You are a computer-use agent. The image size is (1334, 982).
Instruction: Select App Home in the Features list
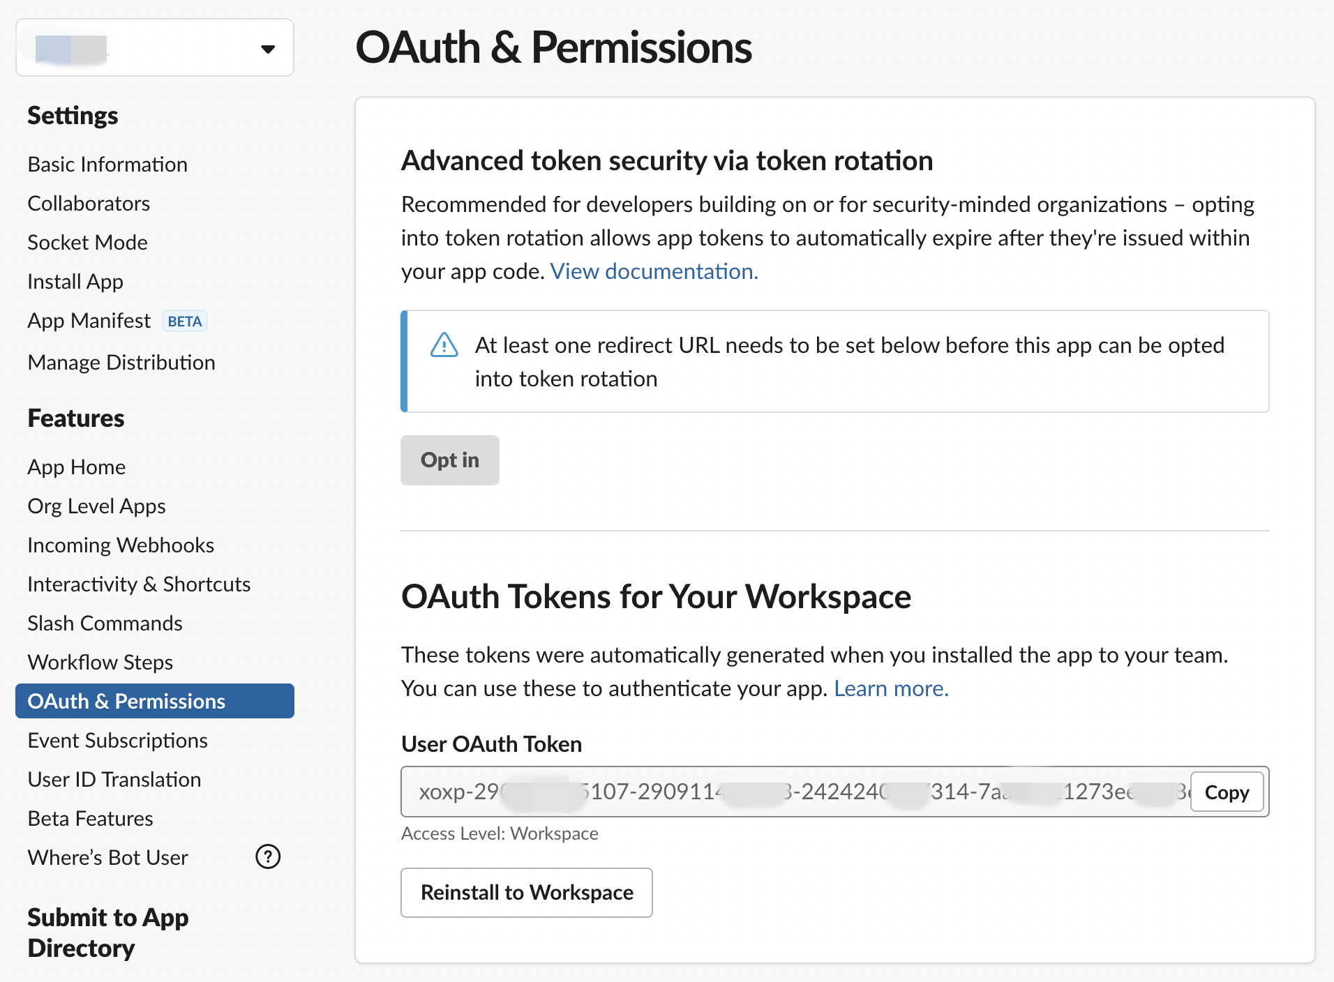click(77, 467)
